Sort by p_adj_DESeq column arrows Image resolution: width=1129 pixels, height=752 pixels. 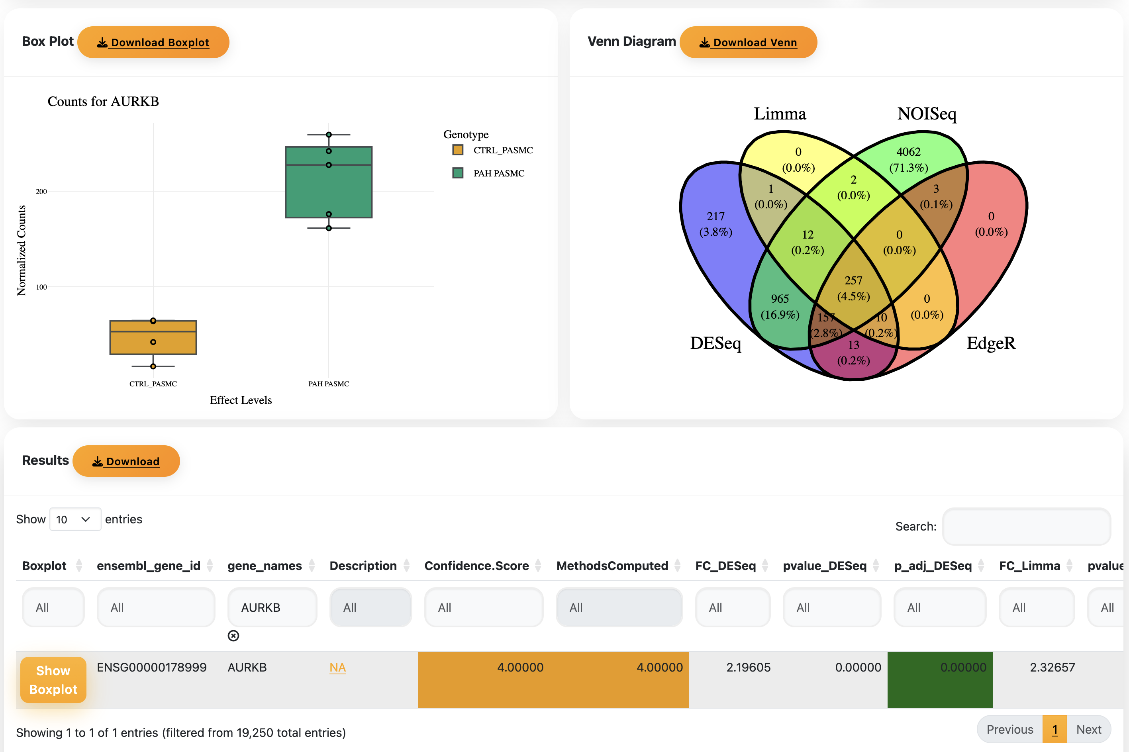981,566
